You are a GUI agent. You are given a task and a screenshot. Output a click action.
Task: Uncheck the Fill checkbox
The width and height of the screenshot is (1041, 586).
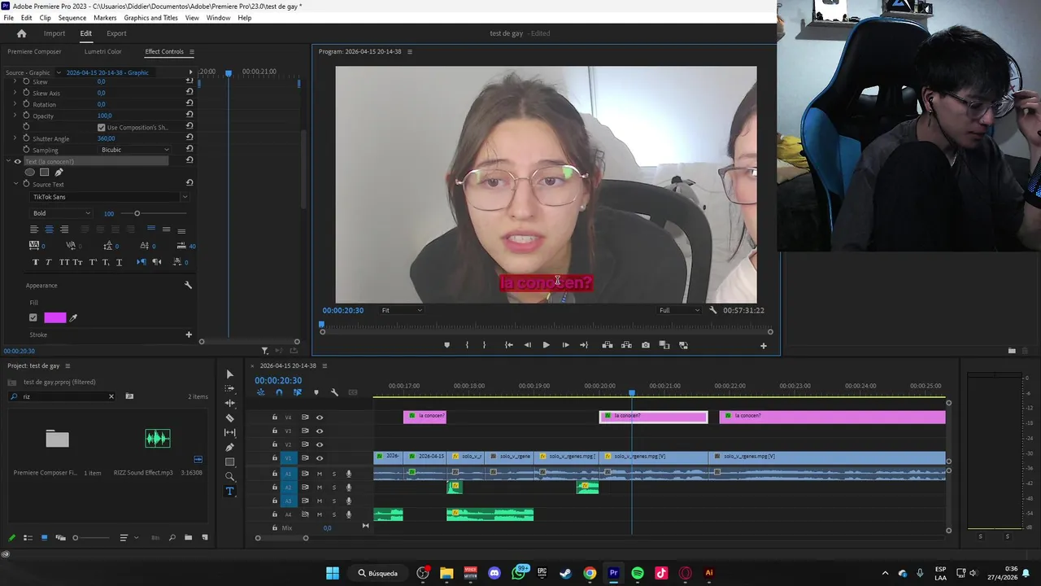pos(33,317)
